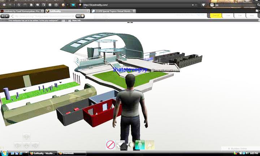This screenshot has width=260, height=156.
Task: Open the Buddies Online panel
Action: 238,148
